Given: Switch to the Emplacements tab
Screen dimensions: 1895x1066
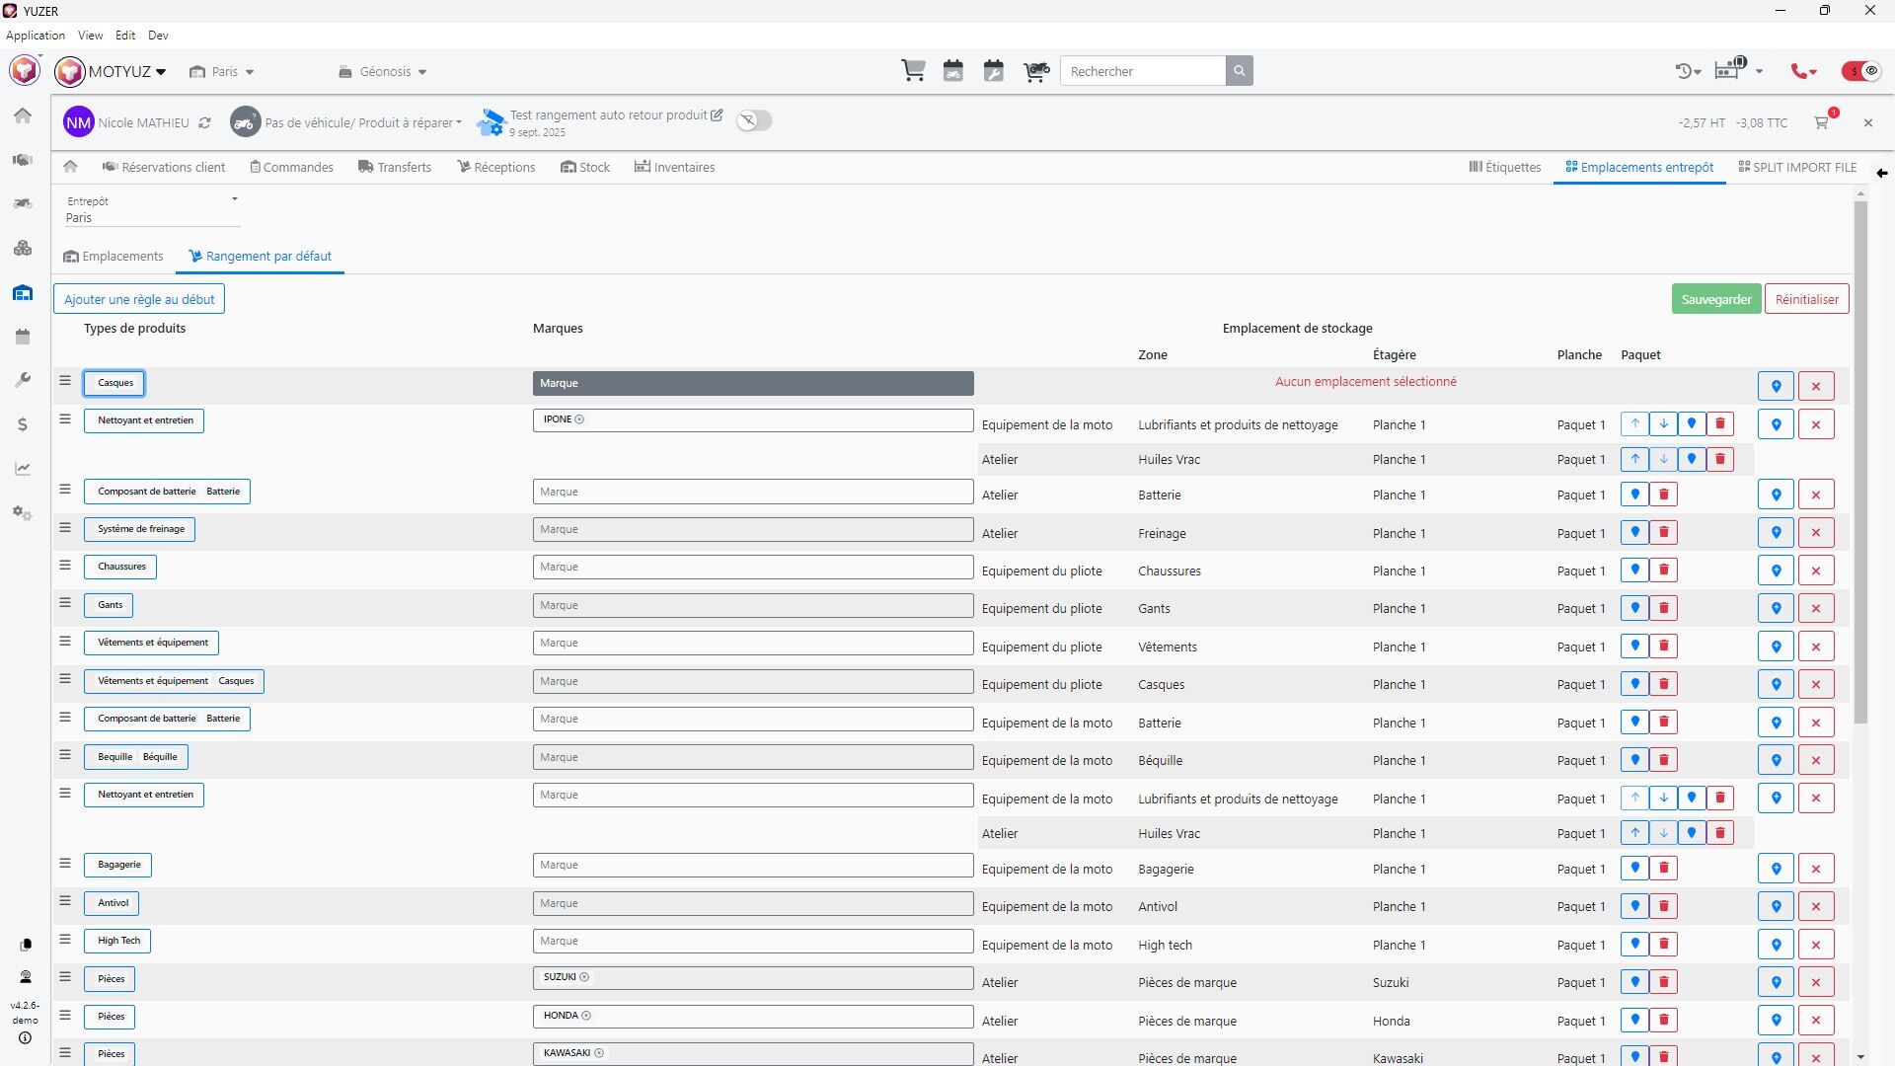Looking at the screenshot, I should [114, 257].
